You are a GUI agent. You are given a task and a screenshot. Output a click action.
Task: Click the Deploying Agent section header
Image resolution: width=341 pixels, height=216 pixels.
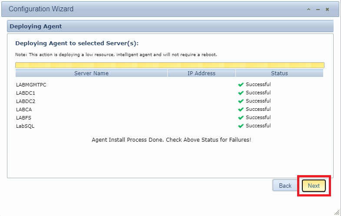coord(36,27)
